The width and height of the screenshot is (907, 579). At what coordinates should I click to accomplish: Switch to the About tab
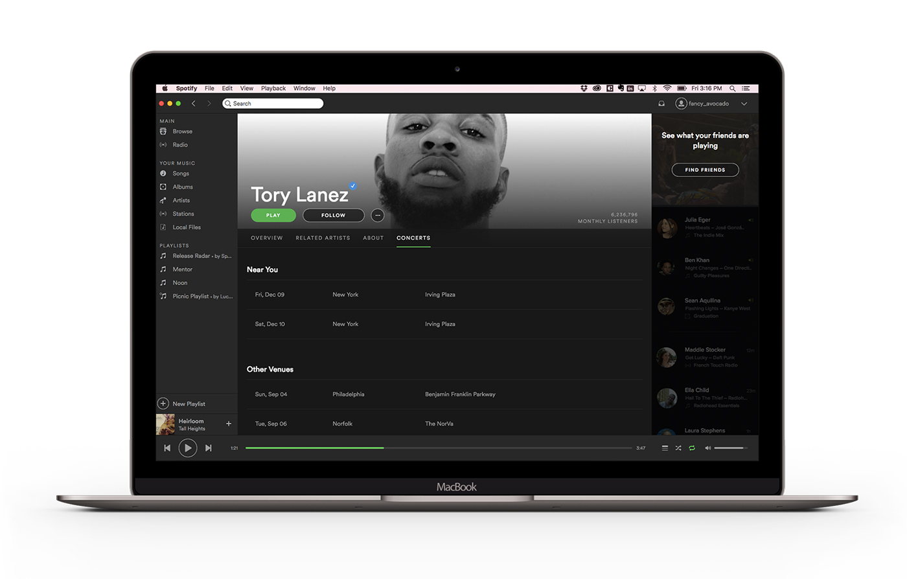tap(373, 238)
